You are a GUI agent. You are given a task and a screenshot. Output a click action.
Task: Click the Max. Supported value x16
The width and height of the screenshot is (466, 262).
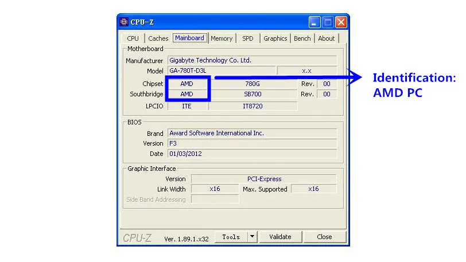313,189
